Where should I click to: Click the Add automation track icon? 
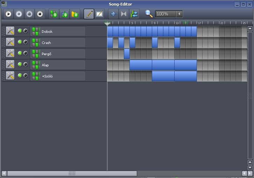[x=75, y=14]
